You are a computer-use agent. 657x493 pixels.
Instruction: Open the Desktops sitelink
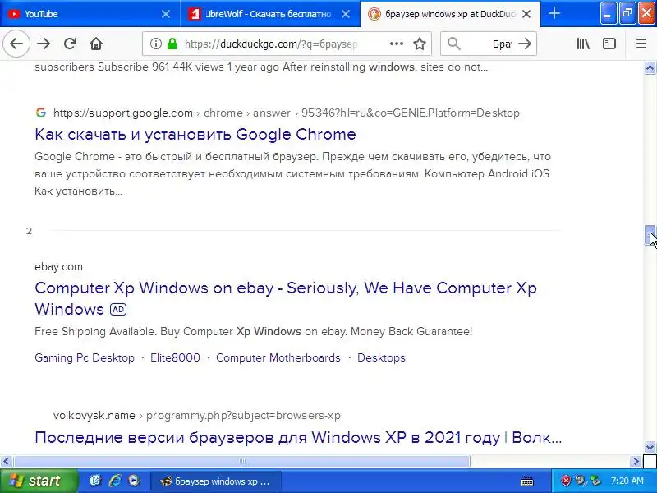click(x=381, y=357)
